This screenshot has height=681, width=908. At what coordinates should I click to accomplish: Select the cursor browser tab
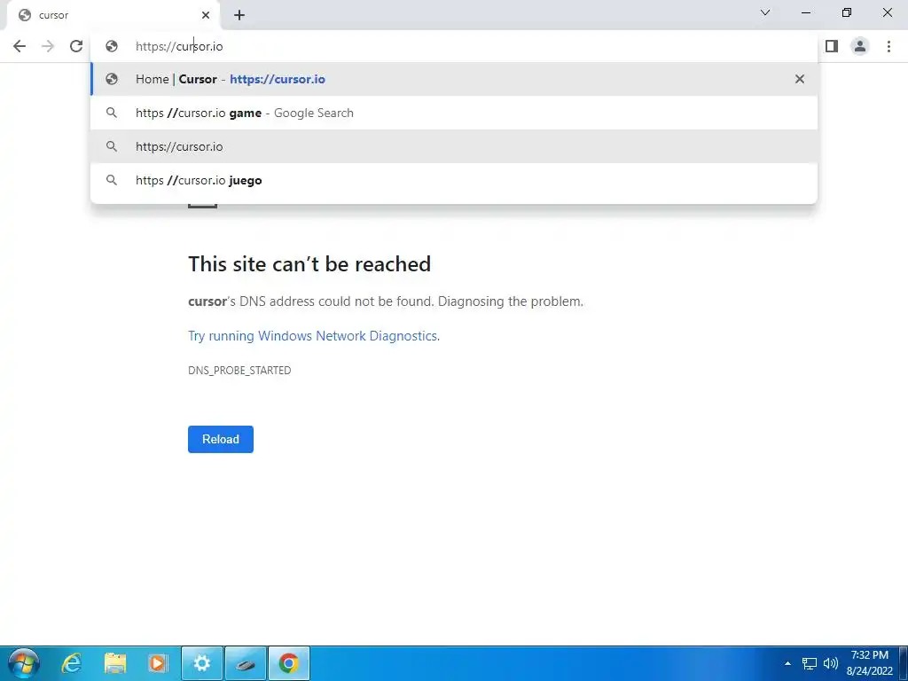(x=113, y=16)
